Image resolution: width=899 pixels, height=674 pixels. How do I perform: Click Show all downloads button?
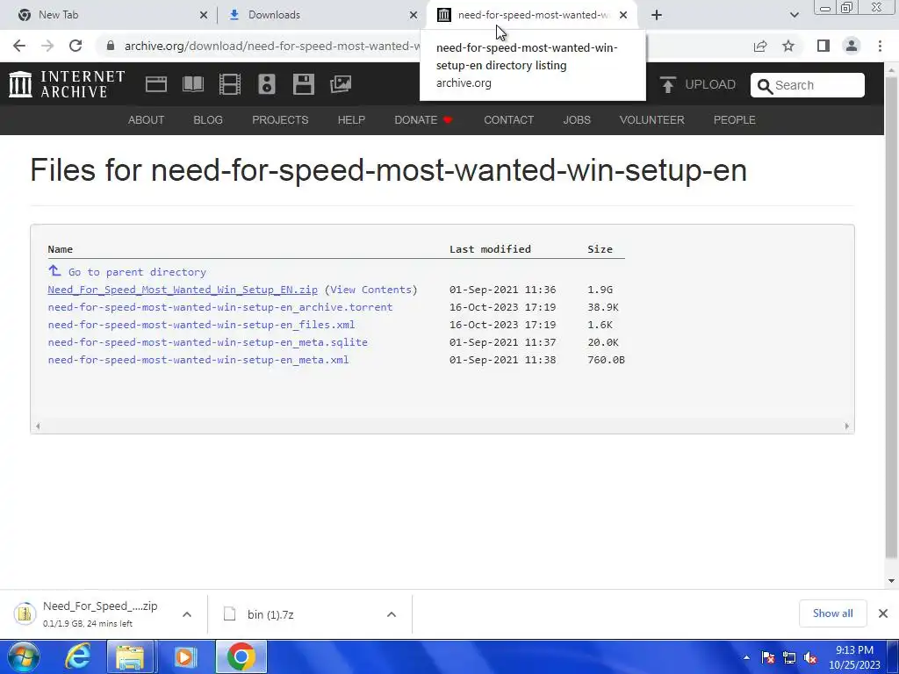(832, 613)
